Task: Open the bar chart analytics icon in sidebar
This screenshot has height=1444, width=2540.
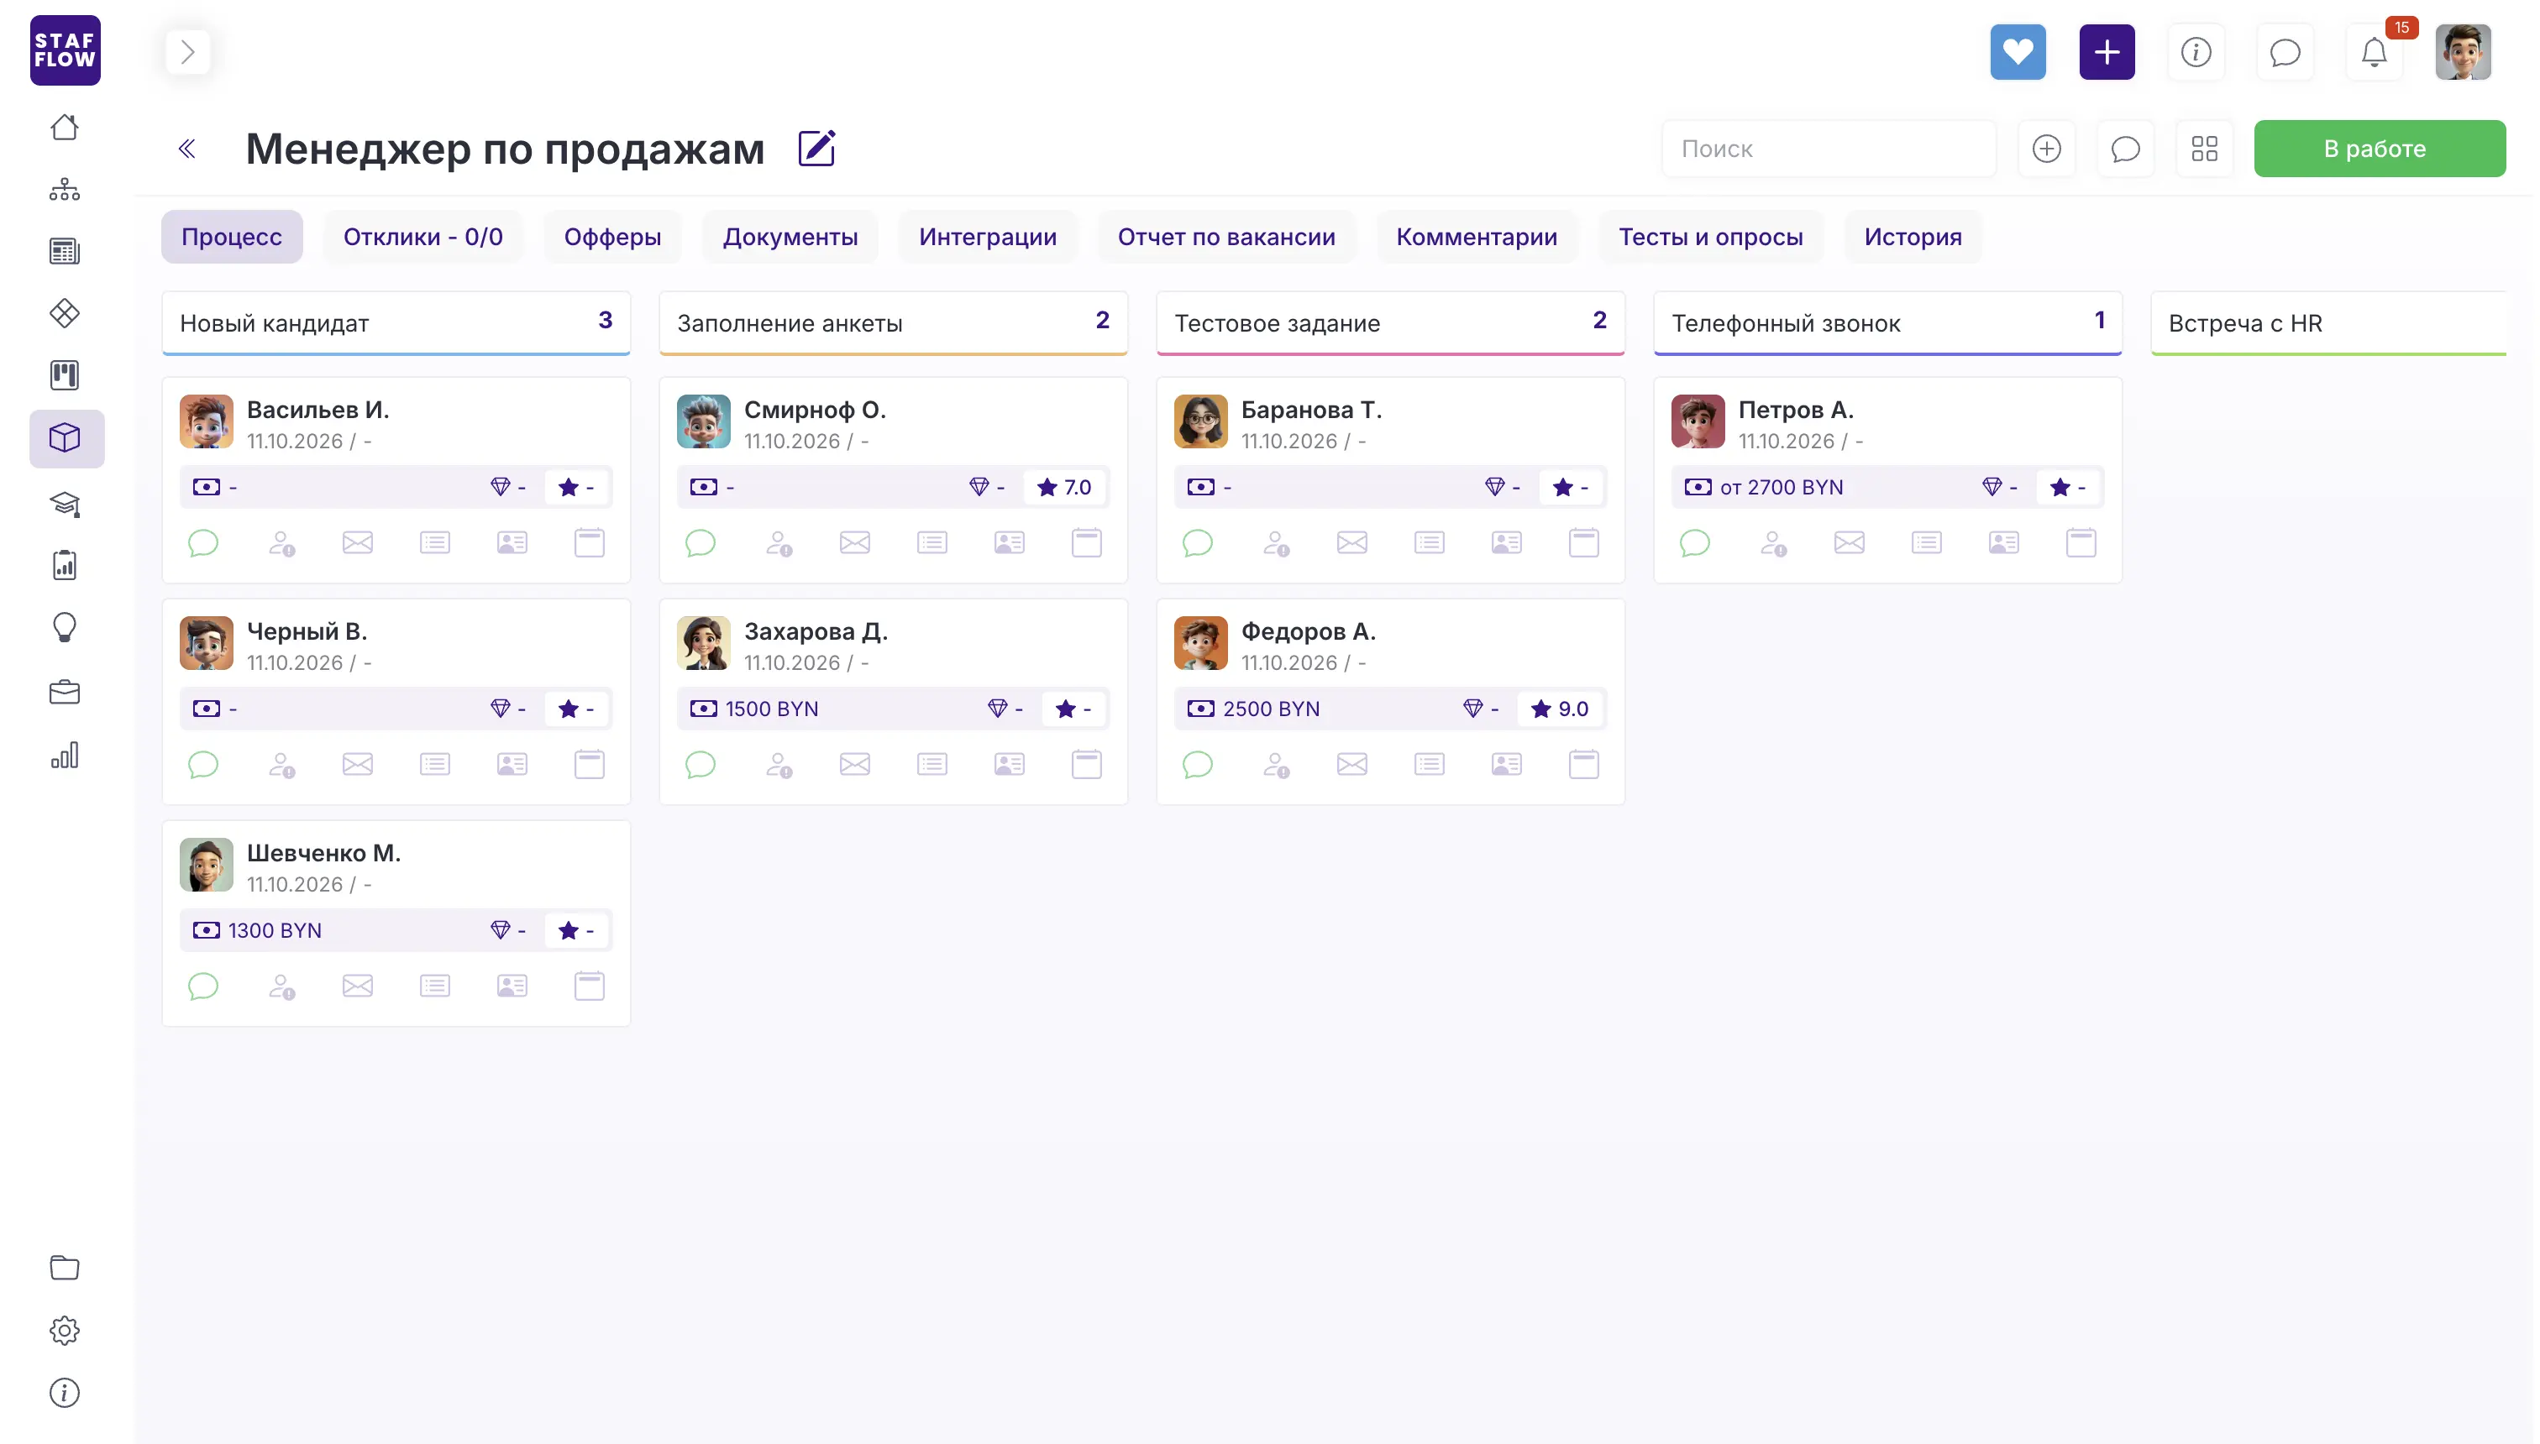Action: (x=65, y=755)
